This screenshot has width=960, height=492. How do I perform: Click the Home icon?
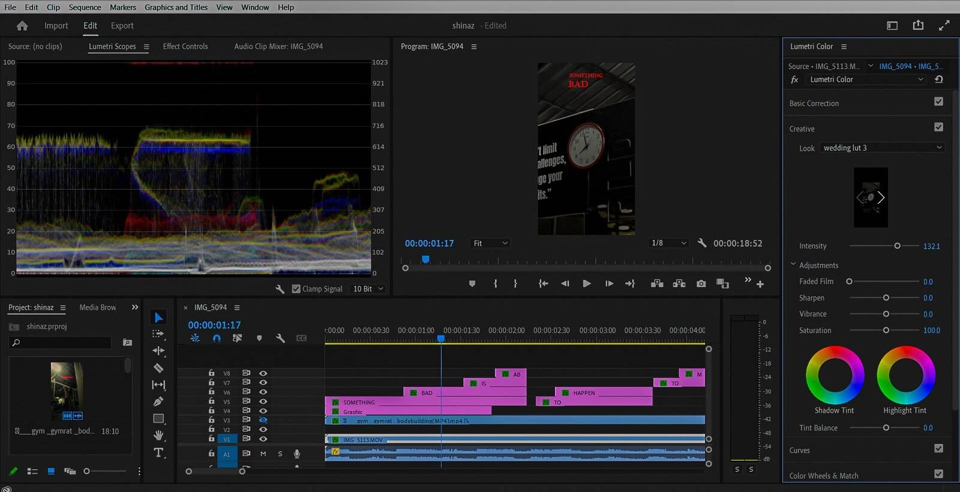pos(22,26)
